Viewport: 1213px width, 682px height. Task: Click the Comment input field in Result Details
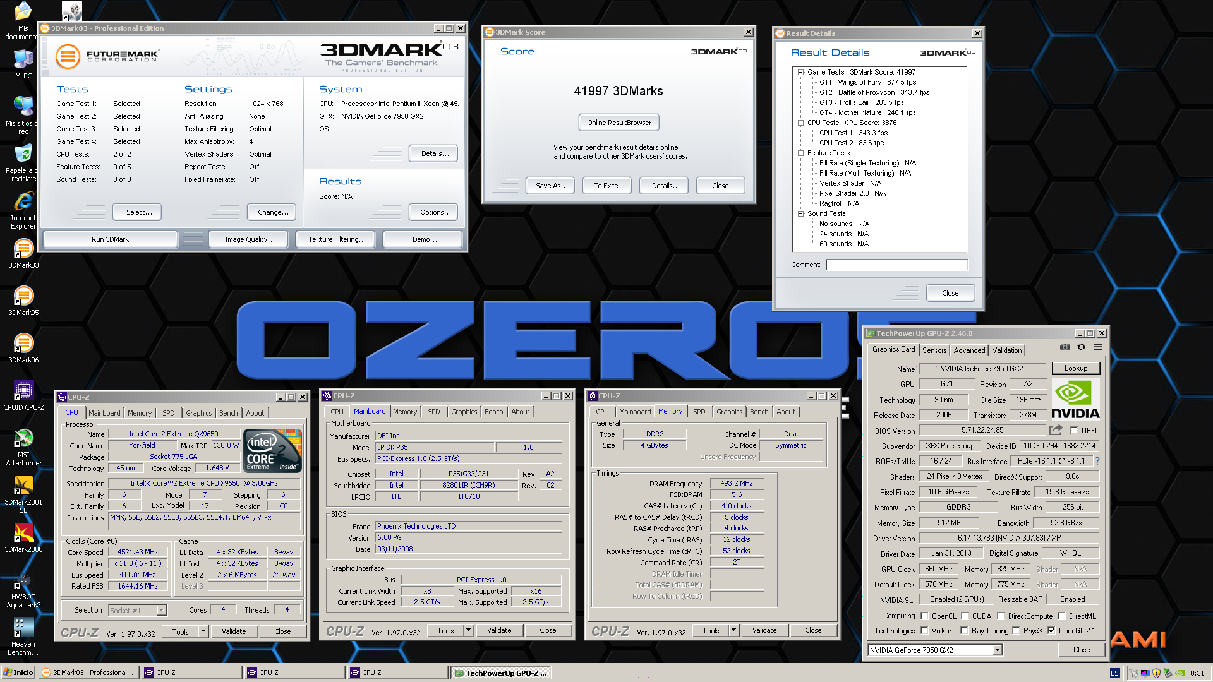[896, 265]
